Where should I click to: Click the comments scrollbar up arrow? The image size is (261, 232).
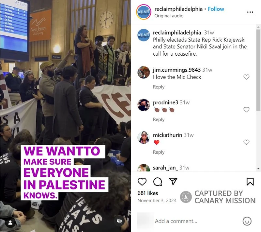click(x=258, y=27)
